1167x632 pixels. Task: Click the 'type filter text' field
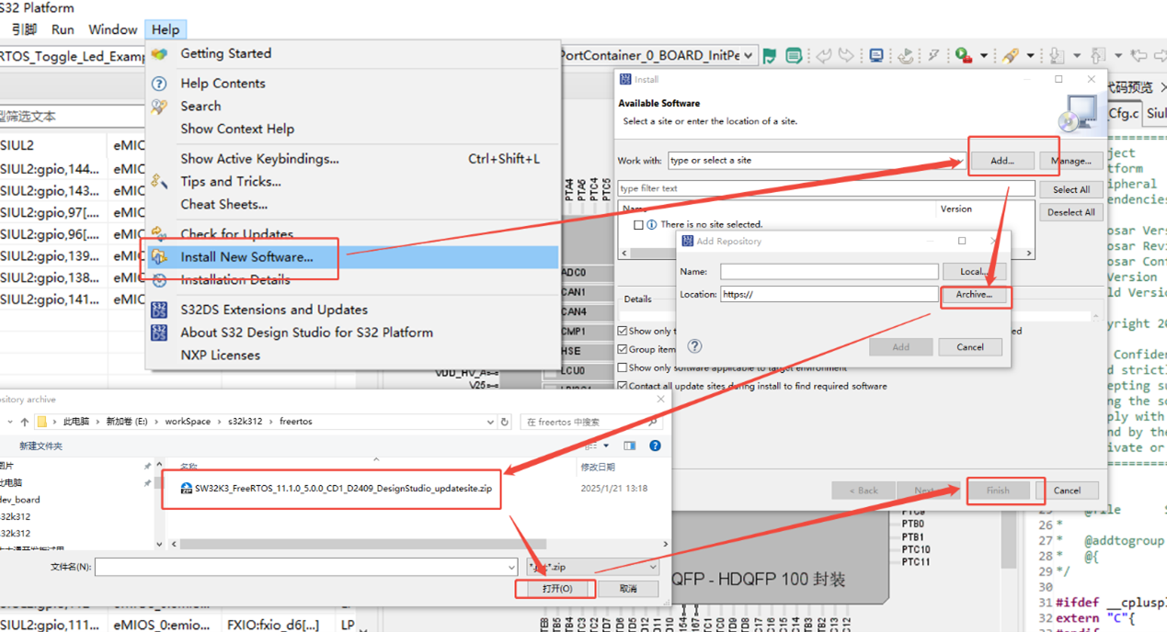point(825,188)
